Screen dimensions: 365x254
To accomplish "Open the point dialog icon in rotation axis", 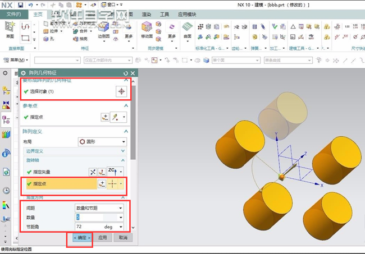I will (x=102, y=183).
